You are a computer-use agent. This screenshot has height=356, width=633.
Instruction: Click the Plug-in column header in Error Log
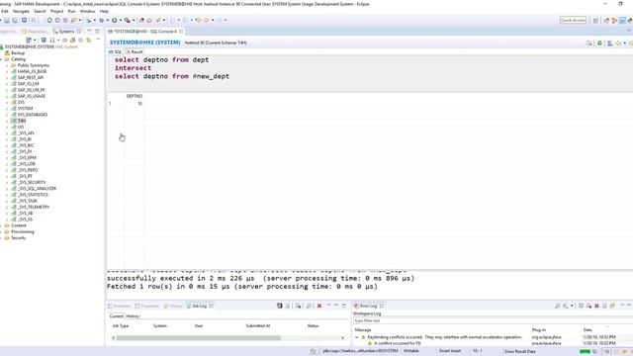[x=539, y=330]
